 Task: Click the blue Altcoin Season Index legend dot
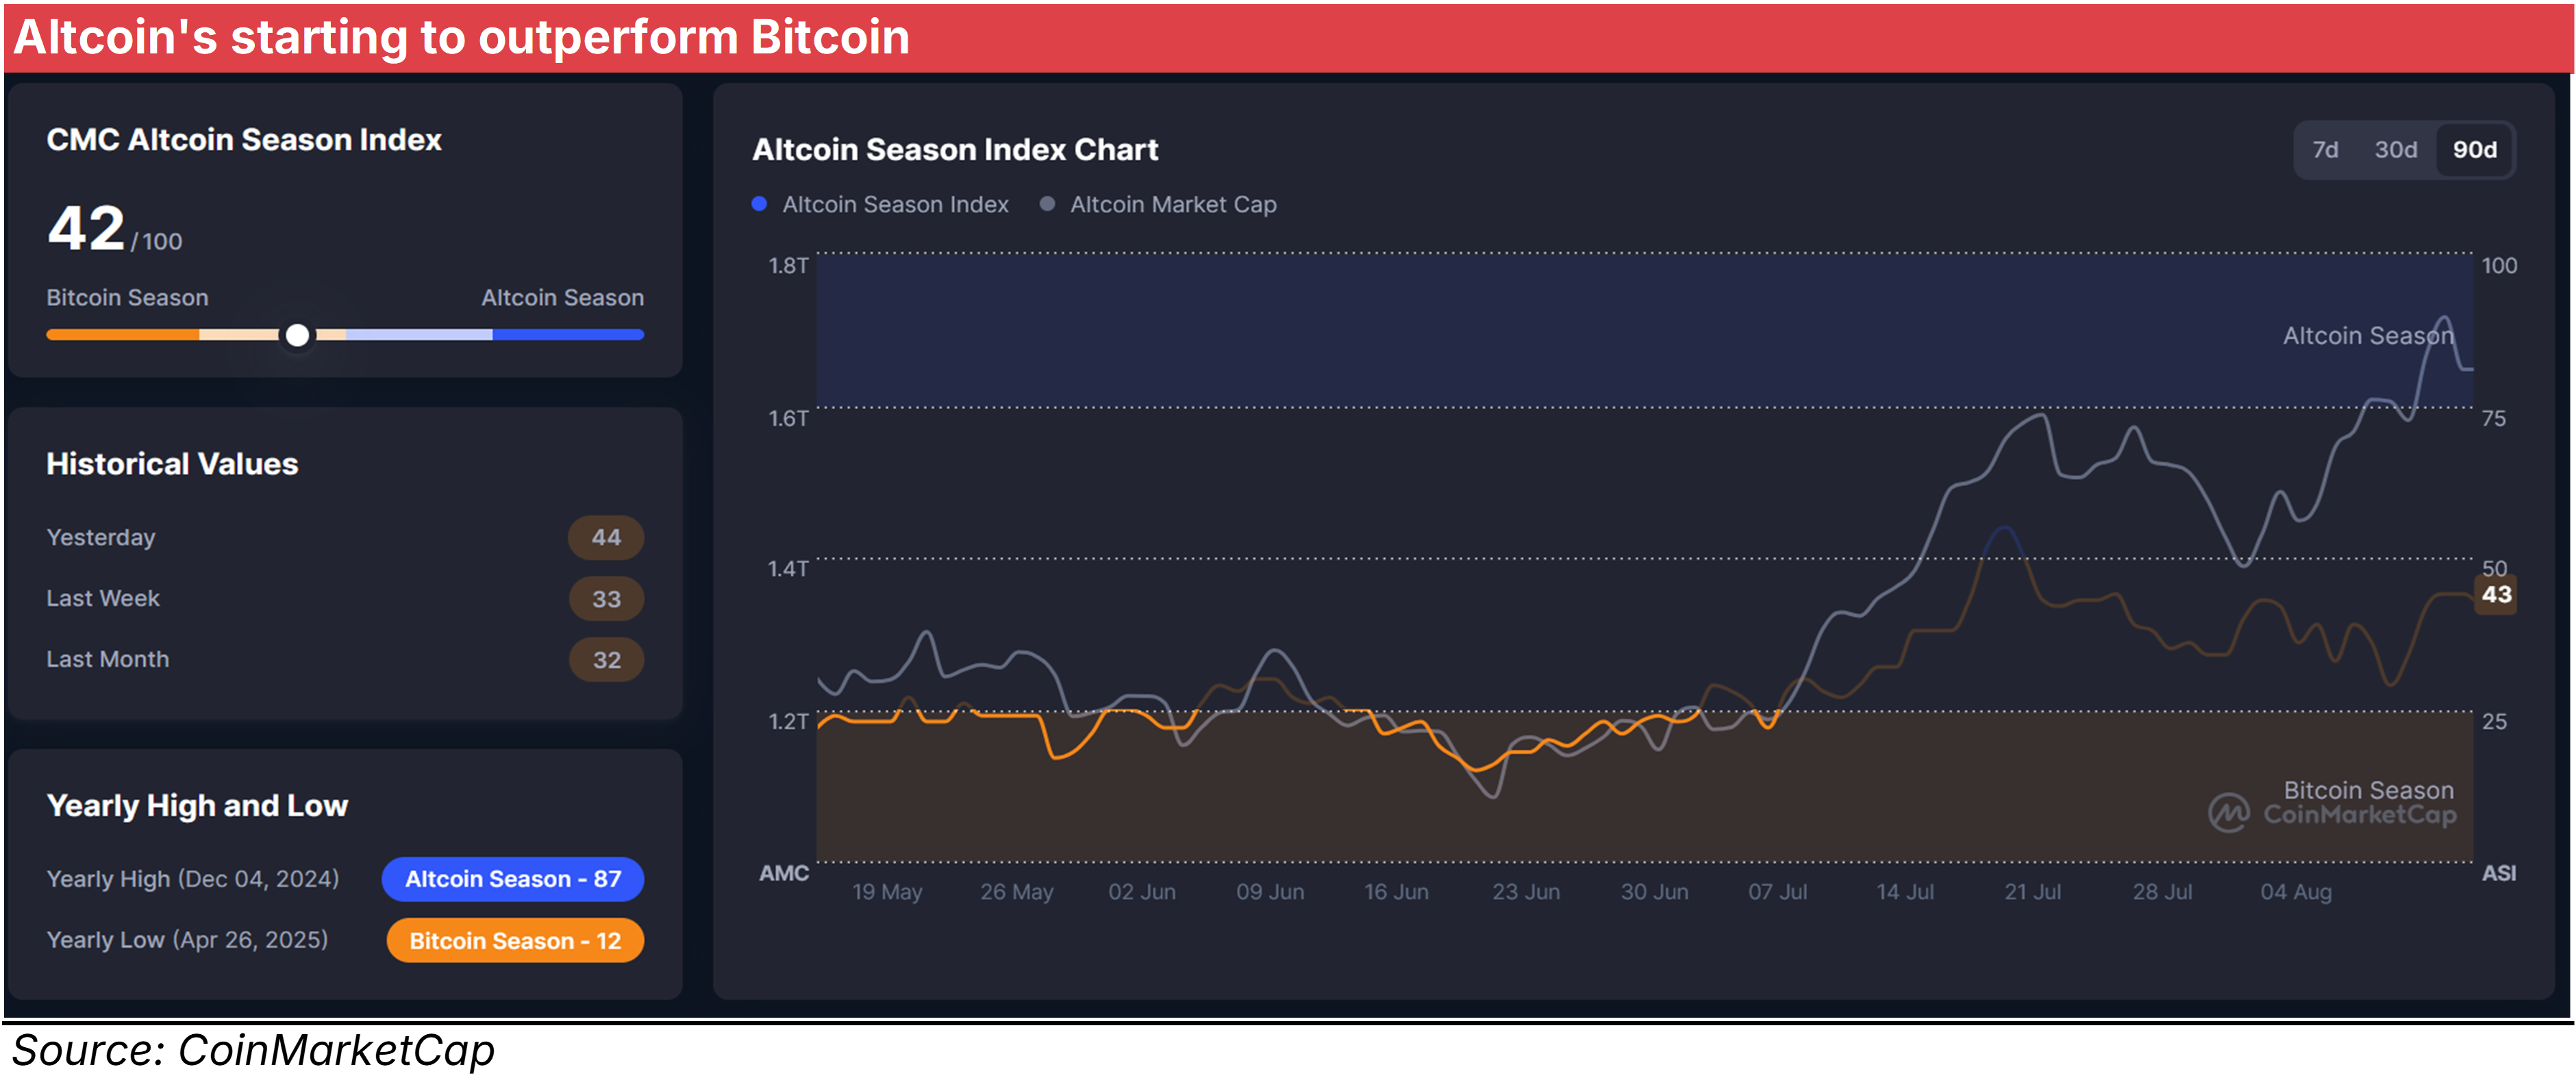click(x=759, y=204)
